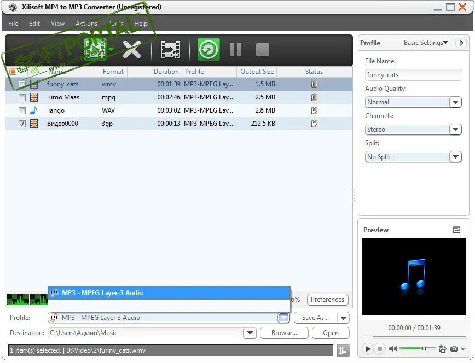Image resolution: width=475 pixels, height=363 pixels.
Task: Open the log list icon in status bar
Action: tap(343, 350)
